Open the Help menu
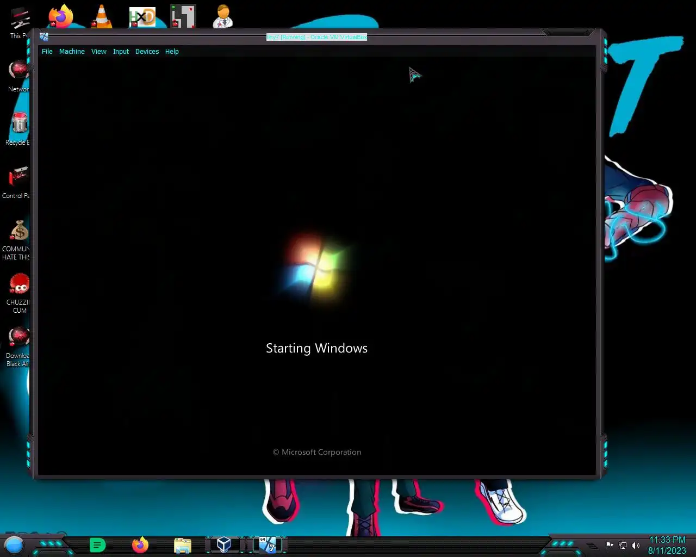Image resolution: width=696 pixels, height=557 pixels. click(x=172, y=52)
